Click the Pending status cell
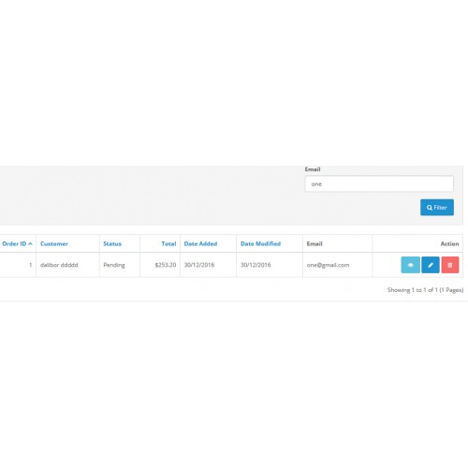Viewport: 468px width, 468px height. pyautogui.click(x=114, y=265)
